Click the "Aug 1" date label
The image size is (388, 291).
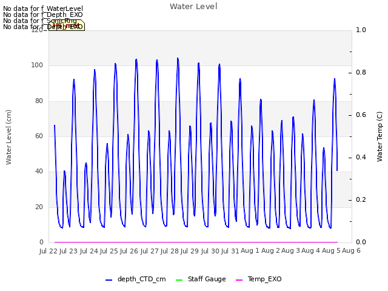[x=250, y=251]
